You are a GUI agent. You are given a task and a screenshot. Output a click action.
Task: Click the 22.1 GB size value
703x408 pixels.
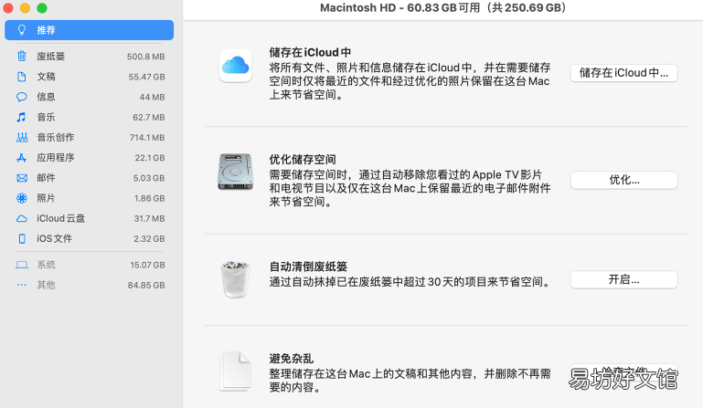click(150, 158)
